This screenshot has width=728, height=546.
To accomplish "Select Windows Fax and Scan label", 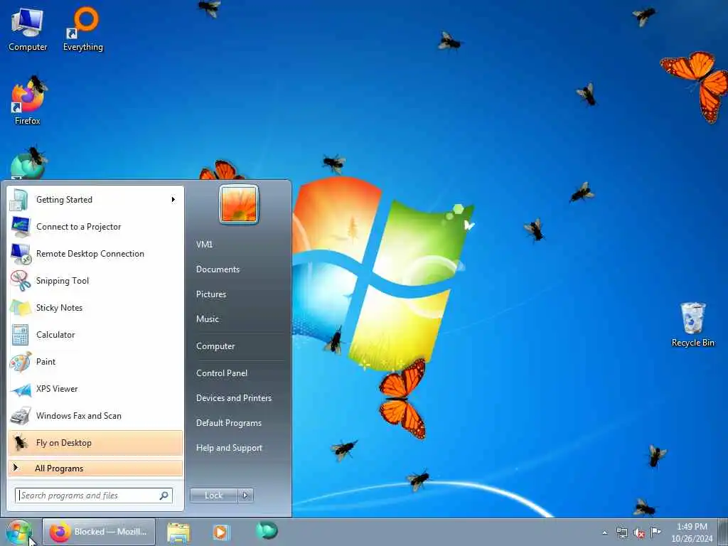I will pyautogui.click(x=78, y=415).
